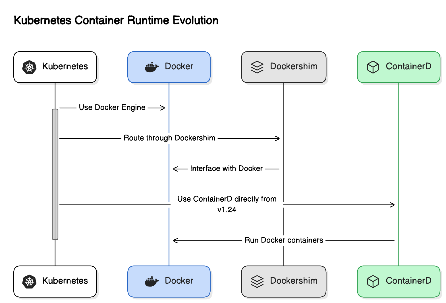Click the Dockershim layers icon in bottom box

pos(257,282)
